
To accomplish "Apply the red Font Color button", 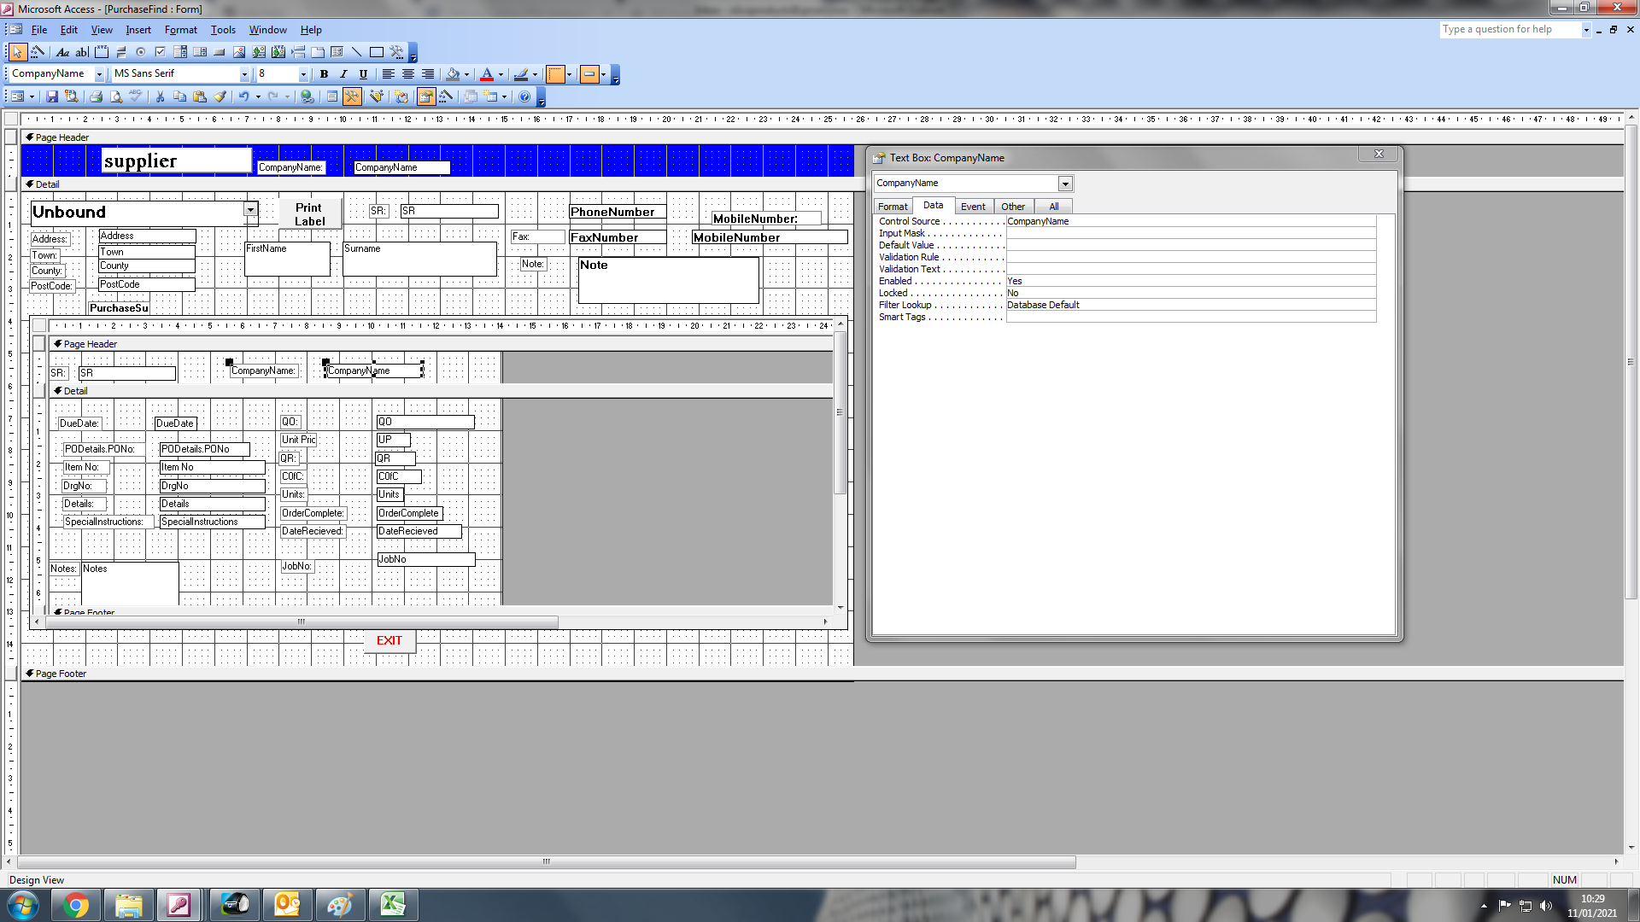I will pos(487,74).
